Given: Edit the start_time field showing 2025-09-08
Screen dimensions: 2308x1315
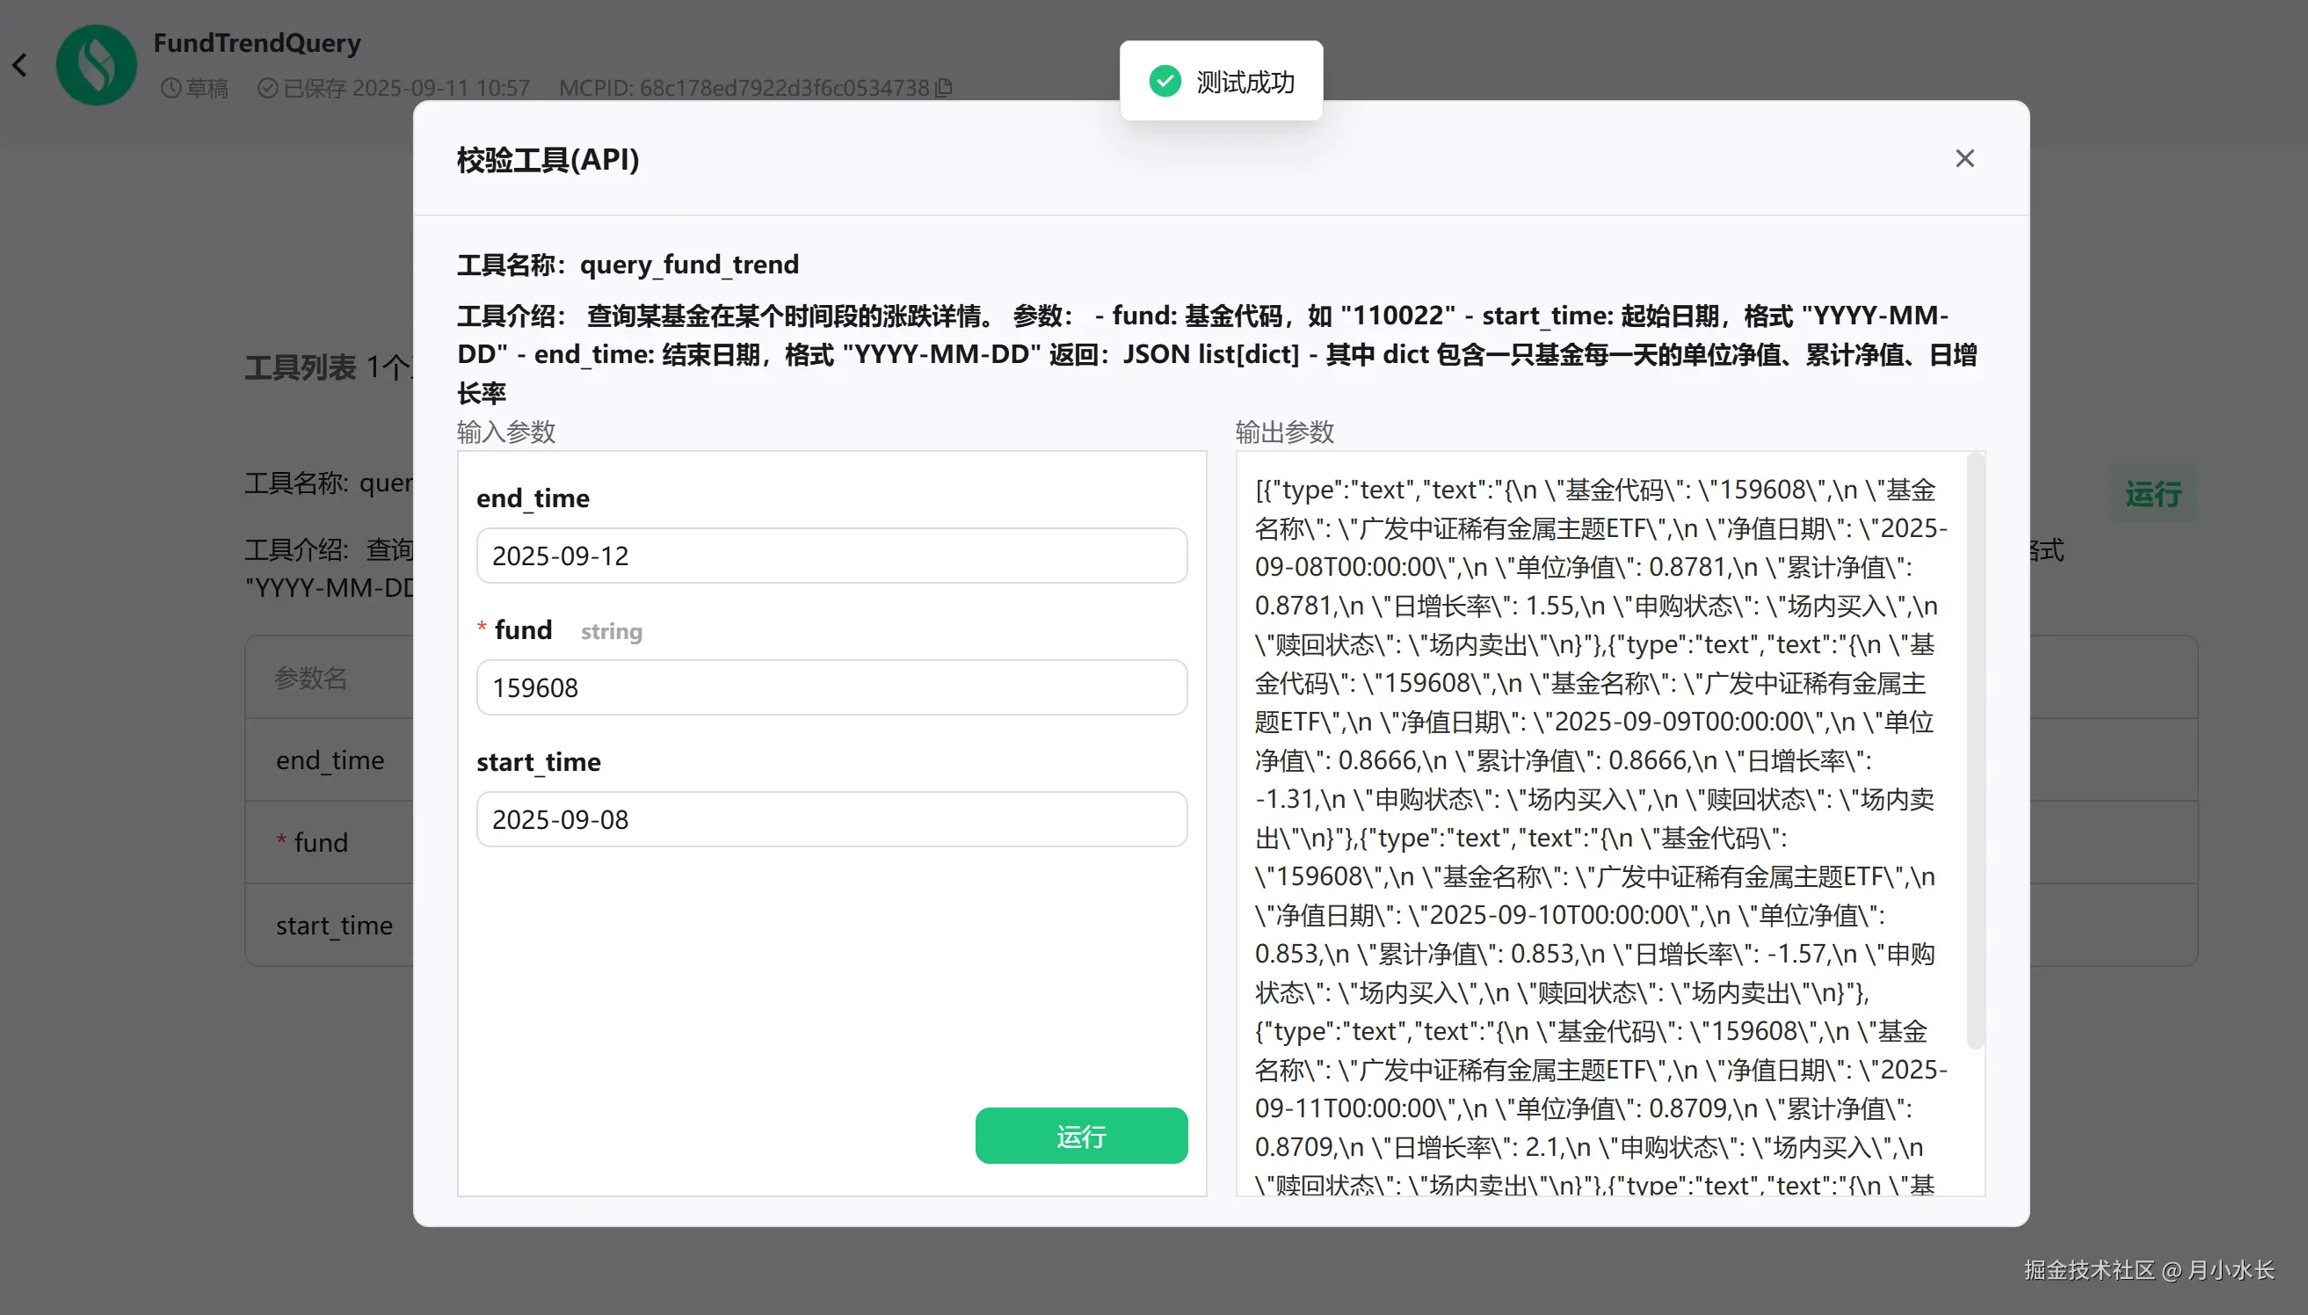Looking at the screenshot, I should pyautogui.click(x=831, y=819).
